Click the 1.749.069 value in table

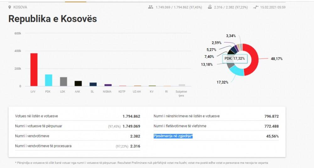[x=131, y=126]
